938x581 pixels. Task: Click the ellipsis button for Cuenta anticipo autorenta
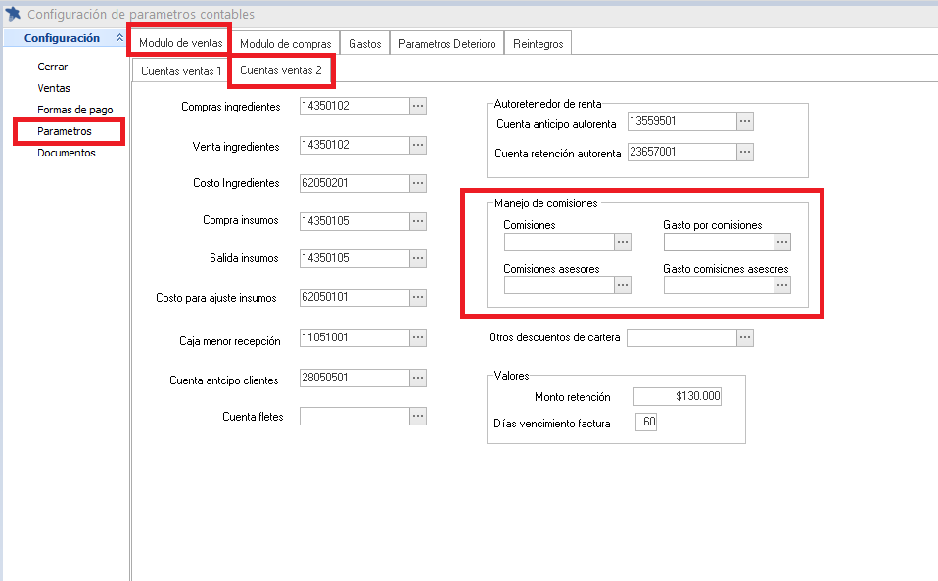pyautogui.click(x=745, y=121)
